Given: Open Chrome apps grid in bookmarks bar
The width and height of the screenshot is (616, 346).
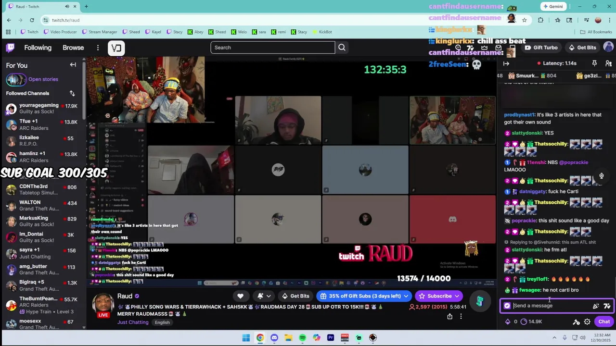Looking at the screenshot, I should (8, 32).
